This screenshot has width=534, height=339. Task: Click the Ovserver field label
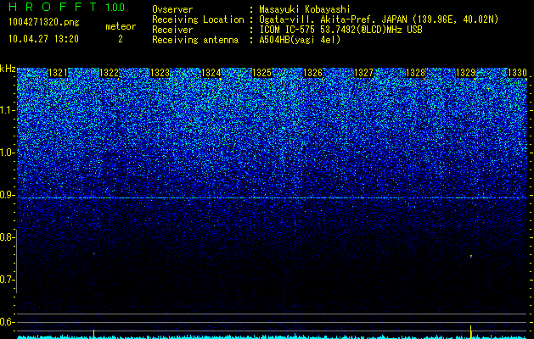coord(172,9)
